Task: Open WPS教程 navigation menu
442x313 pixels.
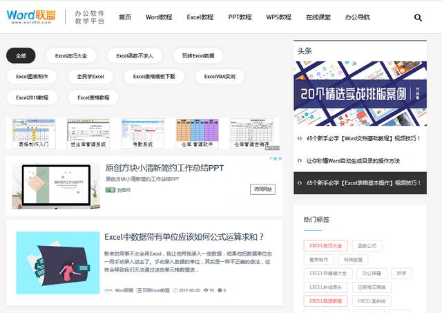Action: tap(278, 17)
